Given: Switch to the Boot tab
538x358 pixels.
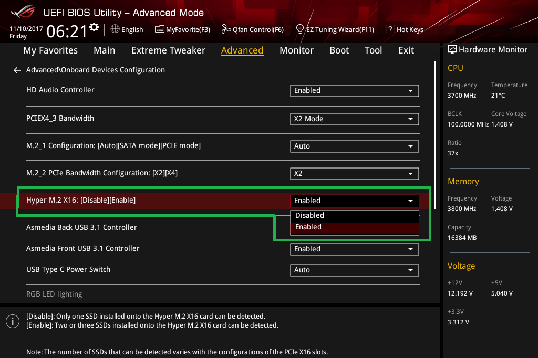Looking at the screenshot, I should click(339, 50).
